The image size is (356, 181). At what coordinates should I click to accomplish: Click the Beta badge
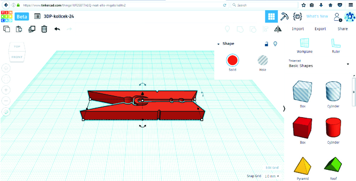coord(22,16)
